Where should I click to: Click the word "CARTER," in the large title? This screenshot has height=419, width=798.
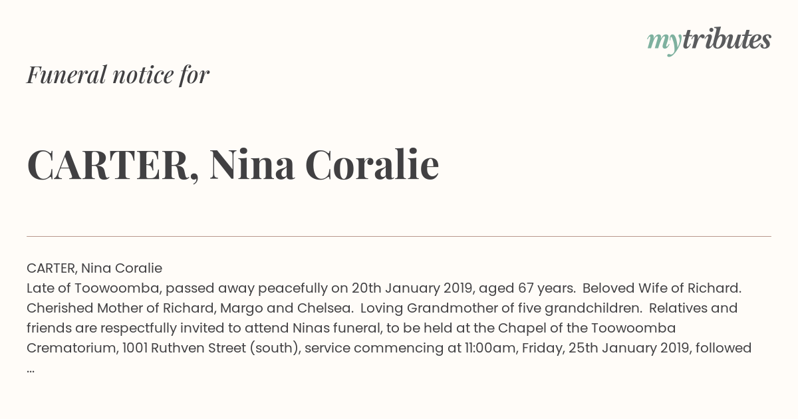click(112, 165)
